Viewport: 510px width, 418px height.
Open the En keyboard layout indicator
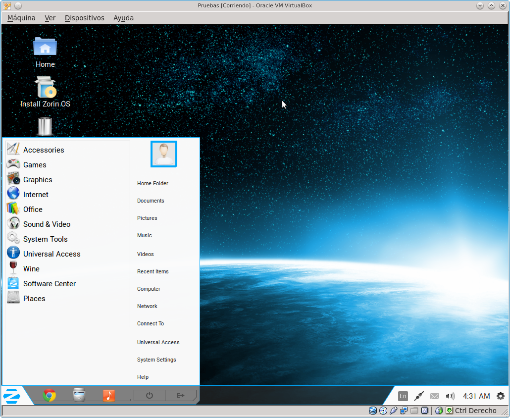tap(403, 396)
